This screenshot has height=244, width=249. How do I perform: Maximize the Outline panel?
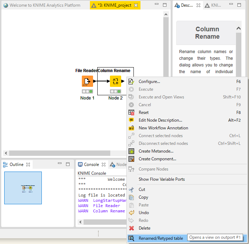point(68,164)
